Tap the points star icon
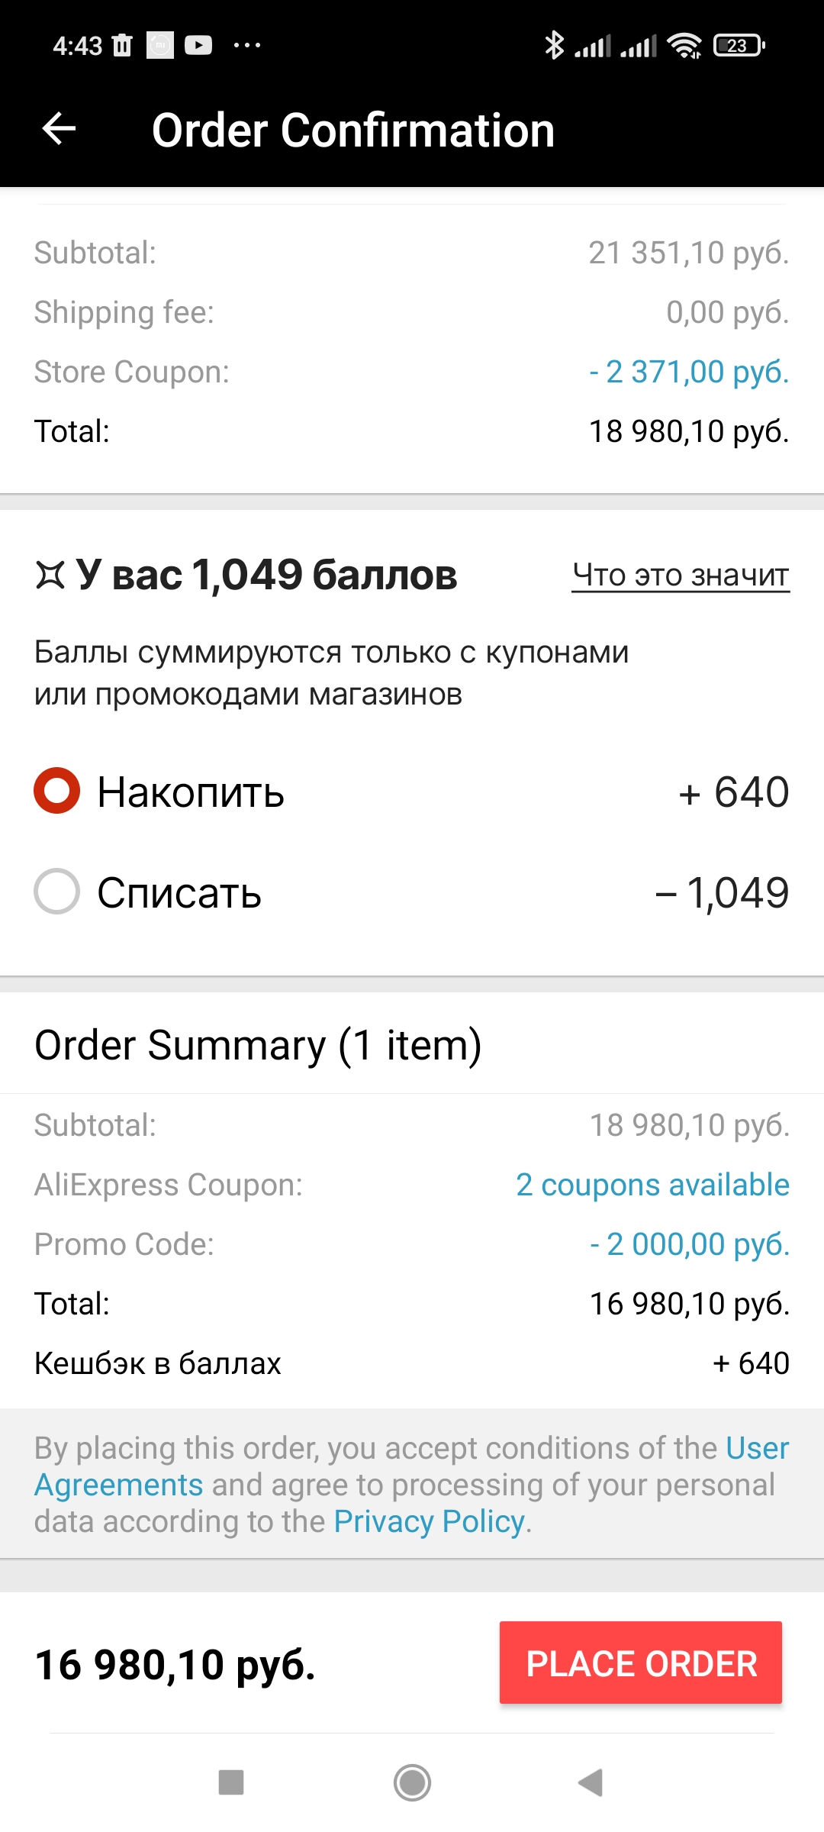This screenshot has width=824, height=1832. 50,575
